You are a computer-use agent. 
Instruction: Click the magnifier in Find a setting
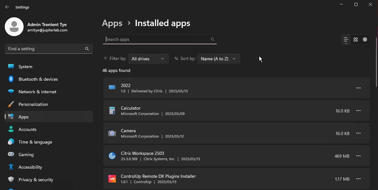pyautogui.click(x=87, y=49)
